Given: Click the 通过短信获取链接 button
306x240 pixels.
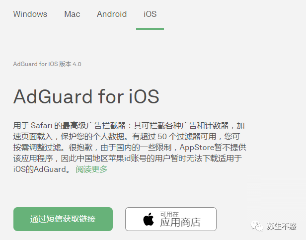Looking at the screenshot, I should (63, 219).
